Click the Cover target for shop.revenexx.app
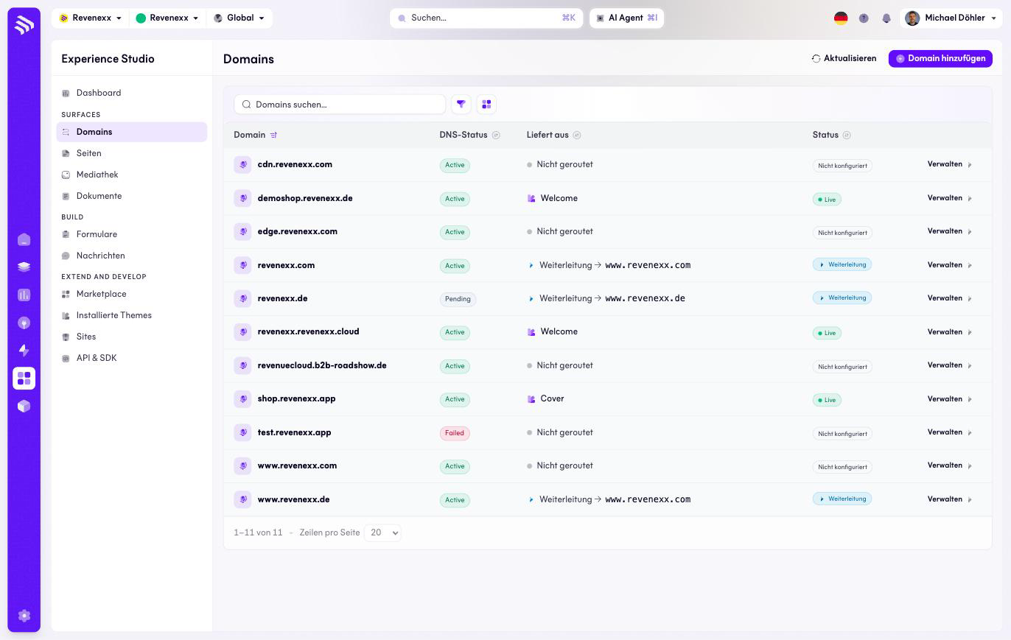Screen dimensions: 1011x640 tap(552, 399)
